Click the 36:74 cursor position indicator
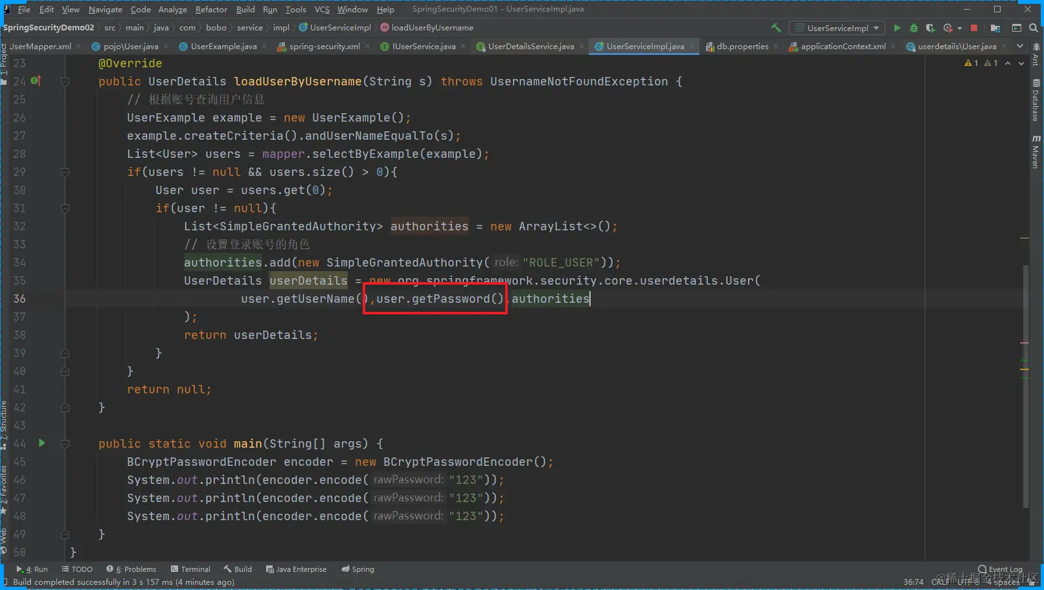 click(x=913, y=582)
